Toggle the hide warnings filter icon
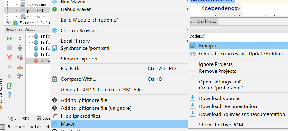Image resolution: width=288 pixels, height=131 pixels. point(20,57)
